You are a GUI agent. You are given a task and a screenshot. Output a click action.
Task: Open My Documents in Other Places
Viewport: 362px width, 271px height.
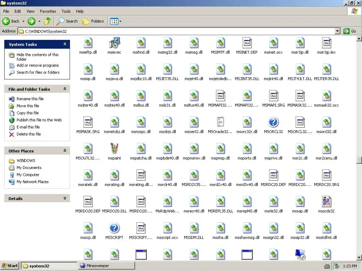point(29,168)
